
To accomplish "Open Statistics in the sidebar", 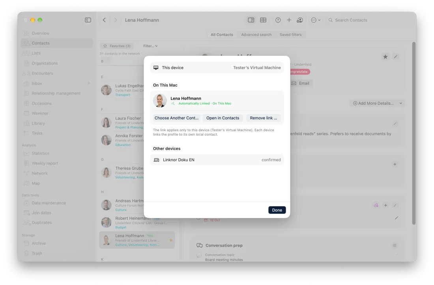I will pos(57,153).
